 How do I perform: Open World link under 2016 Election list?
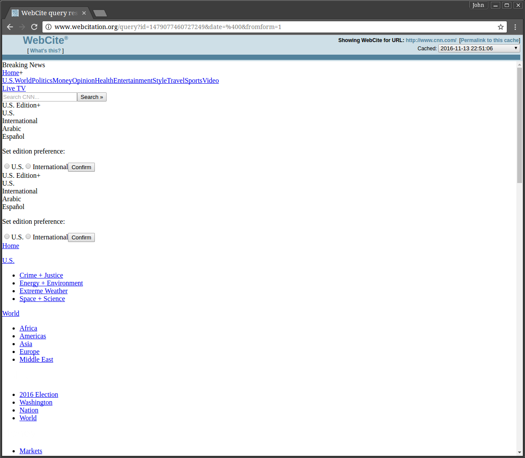pos(28,418)
